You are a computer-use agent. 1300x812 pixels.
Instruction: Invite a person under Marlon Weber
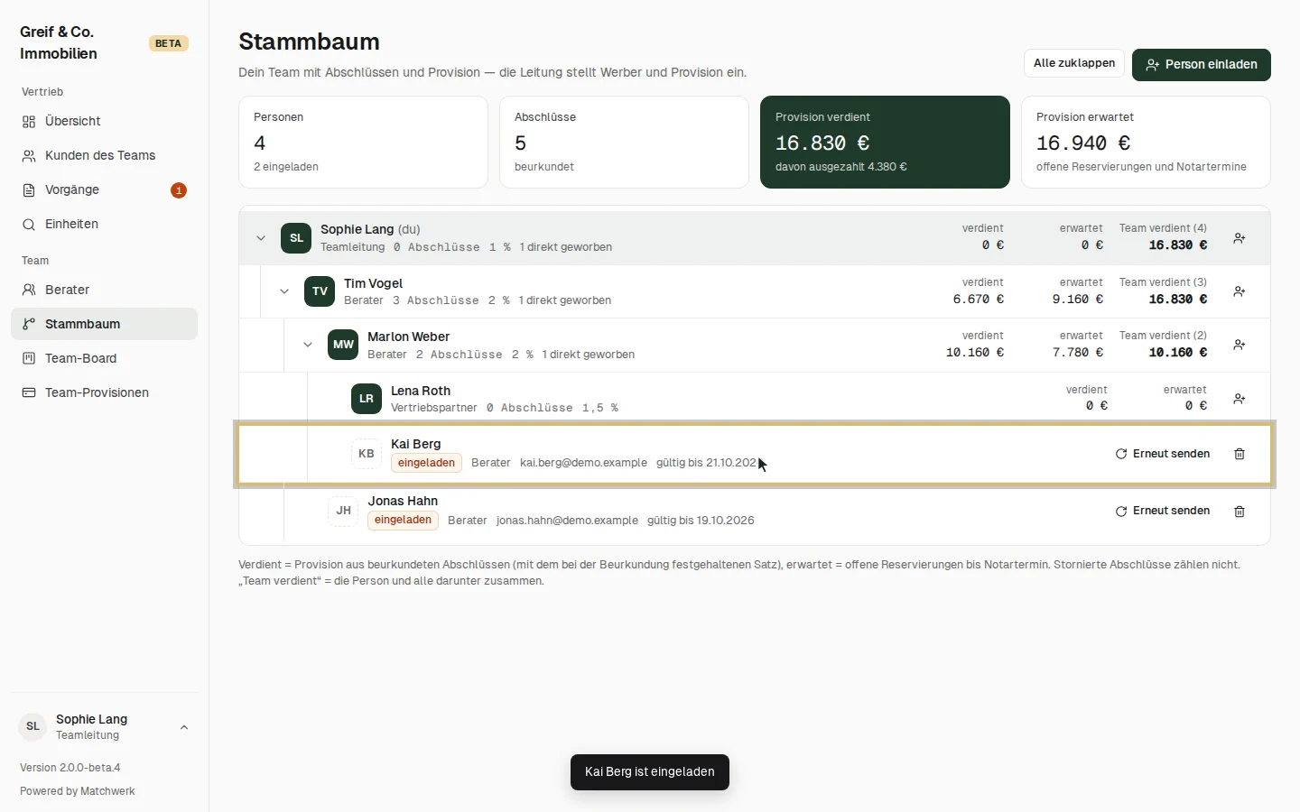point(1240,345)
